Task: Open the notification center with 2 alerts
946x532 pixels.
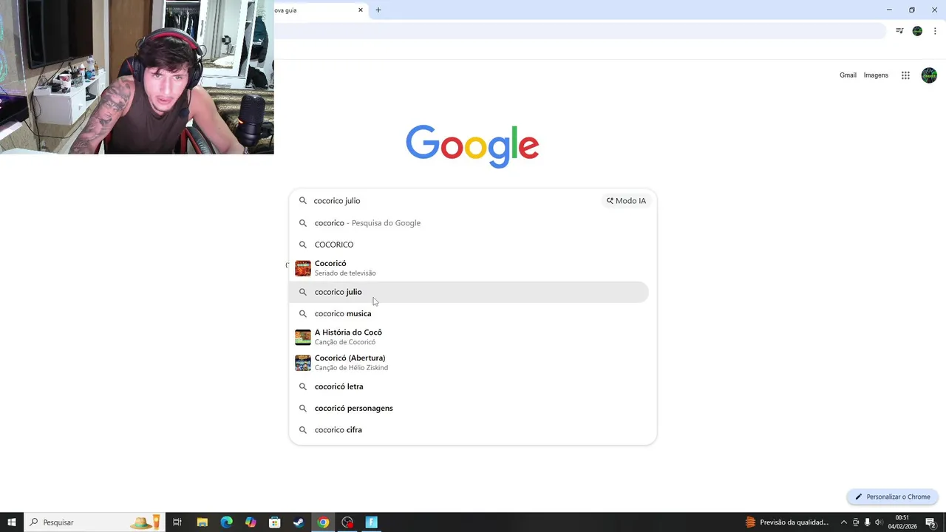Action: point(931,522)
